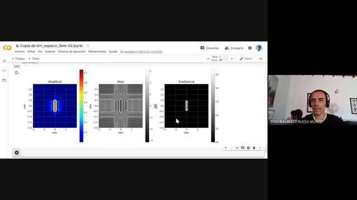Open the Insertar menu
Viewport: 357px width, 200px height.
50,52
